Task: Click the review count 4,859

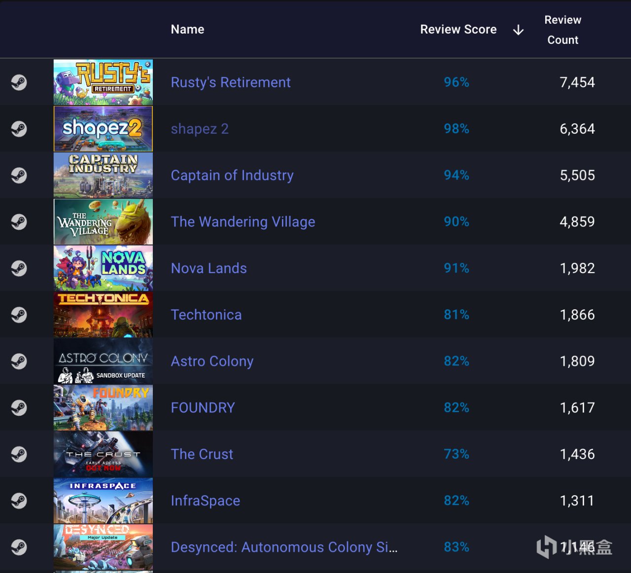Action: (577, 222)
